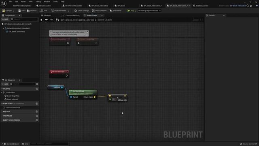The width and height of the screenshot is (259, 146).
Task: Open the Help menu
Action: coord(62,2)
